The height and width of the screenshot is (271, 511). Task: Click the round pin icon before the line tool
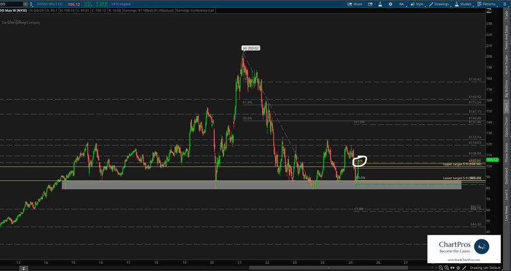458,268
